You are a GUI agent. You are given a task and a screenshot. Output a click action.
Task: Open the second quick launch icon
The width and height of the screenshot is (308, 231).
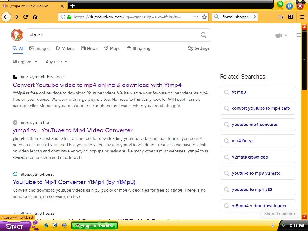tap(55, 225)
